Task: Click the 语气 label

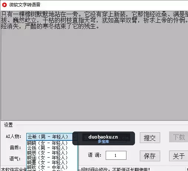Action: click(x=15, y=159)
